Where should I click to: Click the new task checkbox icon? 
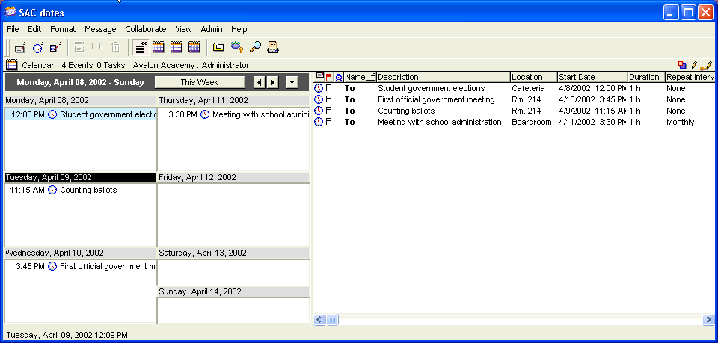(x=55, y=47)
